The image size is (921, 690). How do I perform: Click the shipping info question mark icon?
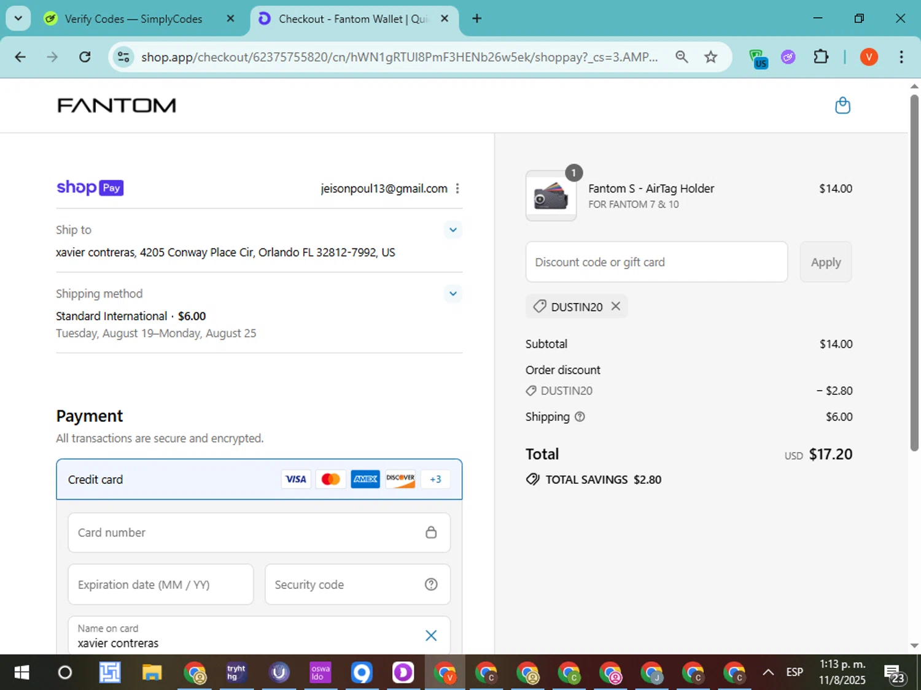coord(580,416)
